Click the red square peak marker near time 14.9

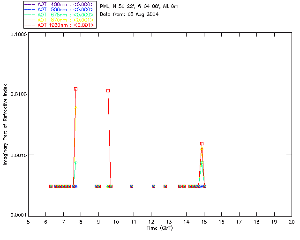pyautogui.click(x=202, y=144)
